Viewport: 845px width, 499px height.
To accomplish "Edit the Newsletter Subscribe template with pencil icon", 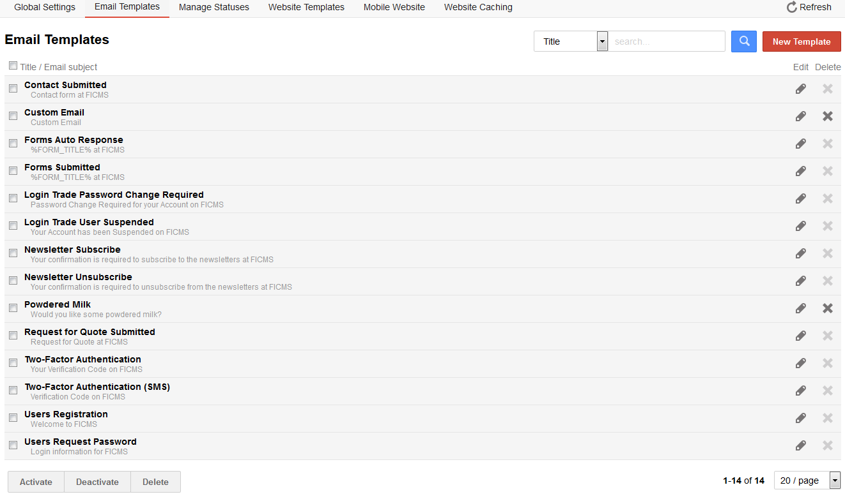I will coord(800,253).
